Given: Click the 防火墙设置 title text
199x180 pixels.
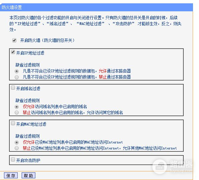Looking at the screenshot, I should point(12,7).
